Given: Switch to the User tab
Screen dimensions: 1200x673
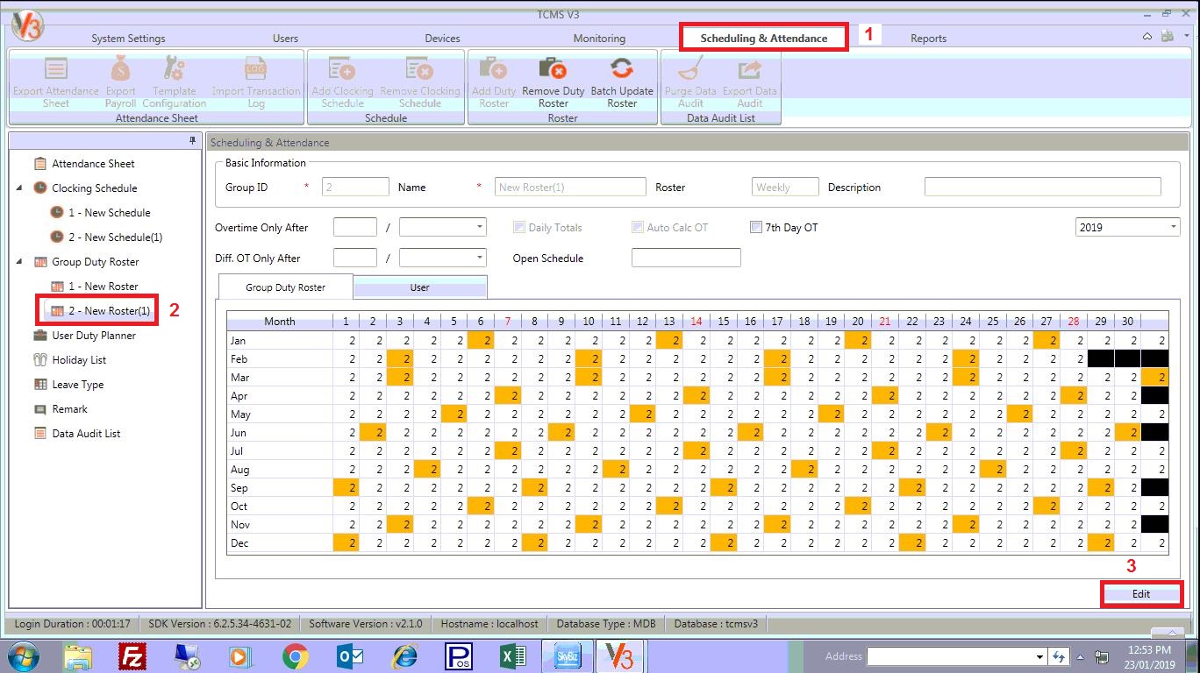Looking at the screenshot, I should [x=419, y=287].
